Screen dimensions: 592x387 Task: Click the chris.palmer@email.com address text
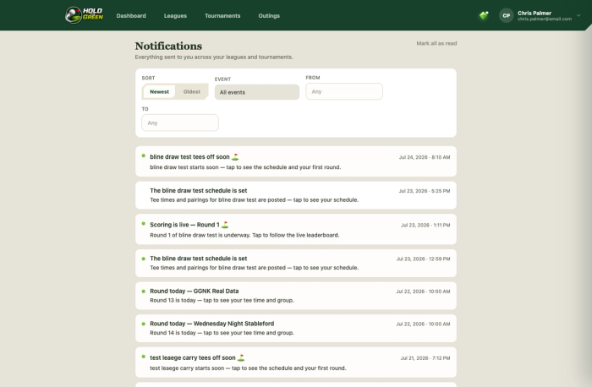545,19
